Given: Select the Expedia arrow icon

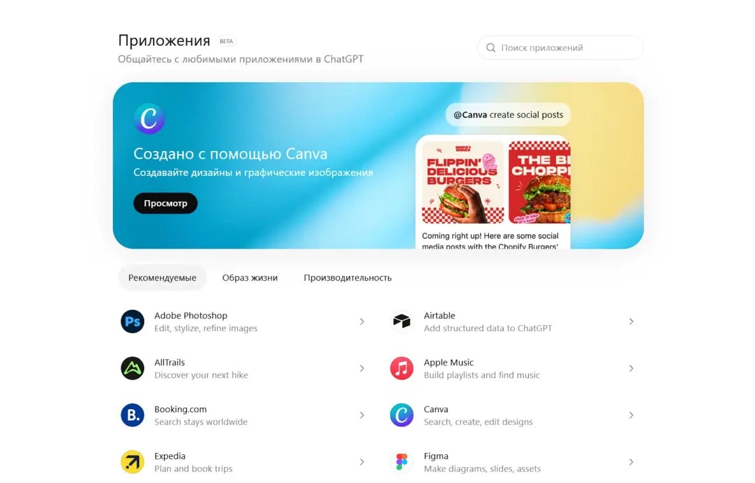Looking at the screenshot, I should (133, 462).
